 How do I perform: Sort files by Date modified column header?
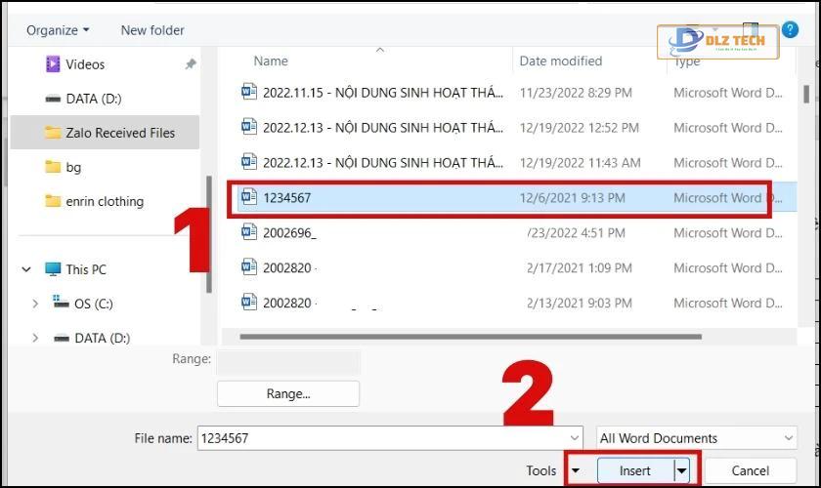coord(561,61)
